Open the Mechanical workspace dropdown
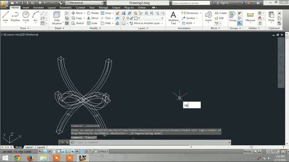Screen dimensions: 289x162 coord(84,3)
